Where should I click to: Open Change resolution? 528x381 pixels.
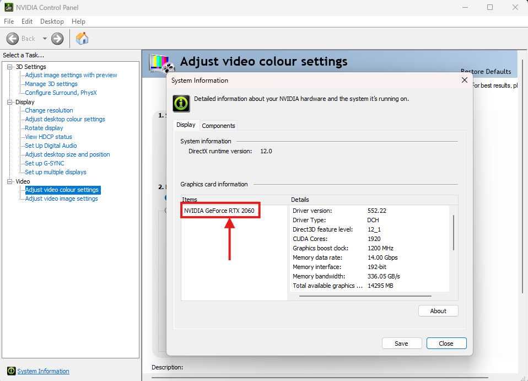click(x=49, y=110)
